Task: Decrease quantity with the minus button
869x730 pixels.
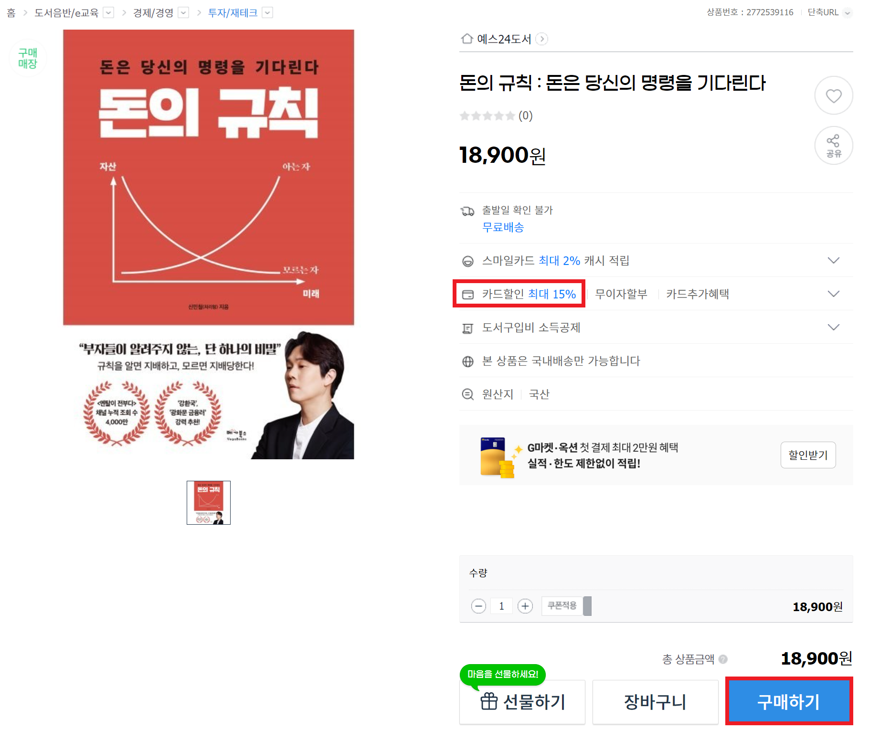Action: [478, 606]
